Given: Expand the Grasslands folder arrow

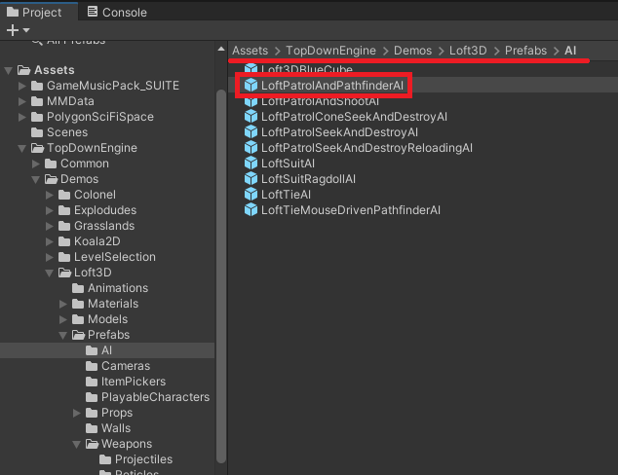Looking at the screenshot, I should 50,226.
